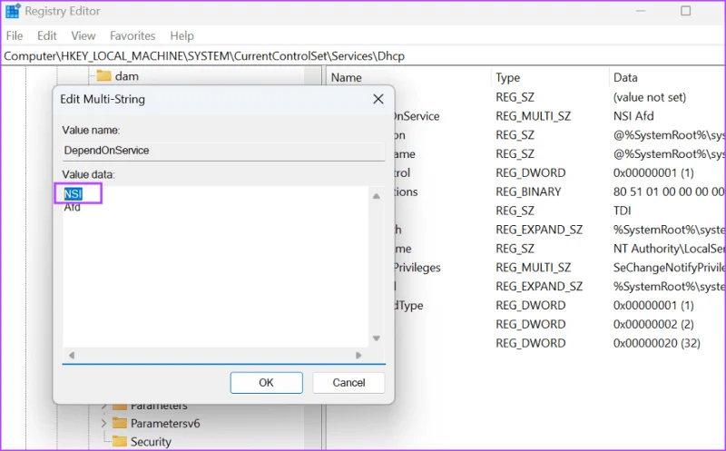Select the 'SeChangeNotifyPrivile' data cell
The height and width of the screenshot is (451, 726).
669,268
